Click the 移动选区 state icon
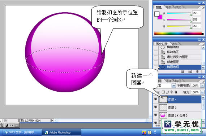206x136 pixels. pyautogui.click(x=163, y=52)
